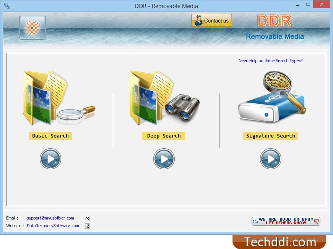Click the 'Website :' label text
The height and width of the screenshot is (249, 333).
pos(15,226)
